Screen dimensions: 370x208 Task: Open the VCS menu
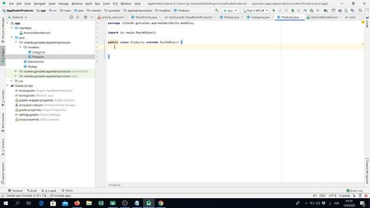click(x=115, y=3)
